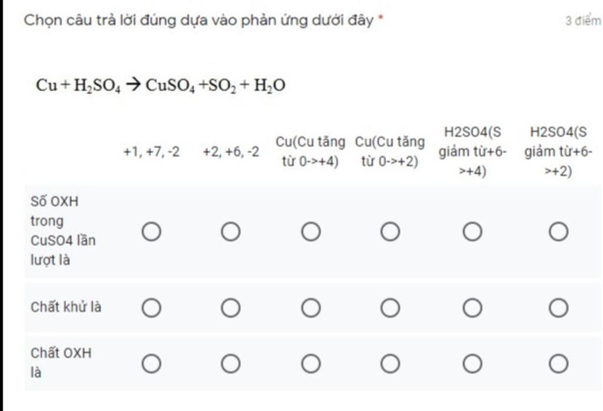Choose Cu 0->+4 for Số OXH trong CuSO4 row
The height and width of the screenshot is (411, 603).
click(x=311, y=232)
